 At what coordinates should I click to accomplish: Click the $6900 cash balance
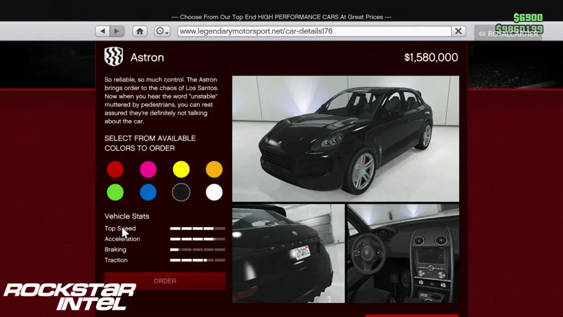pos(528,18)
